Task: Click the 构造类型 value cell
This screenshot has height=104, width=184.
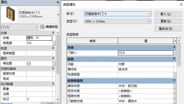Action: point(146,74)
